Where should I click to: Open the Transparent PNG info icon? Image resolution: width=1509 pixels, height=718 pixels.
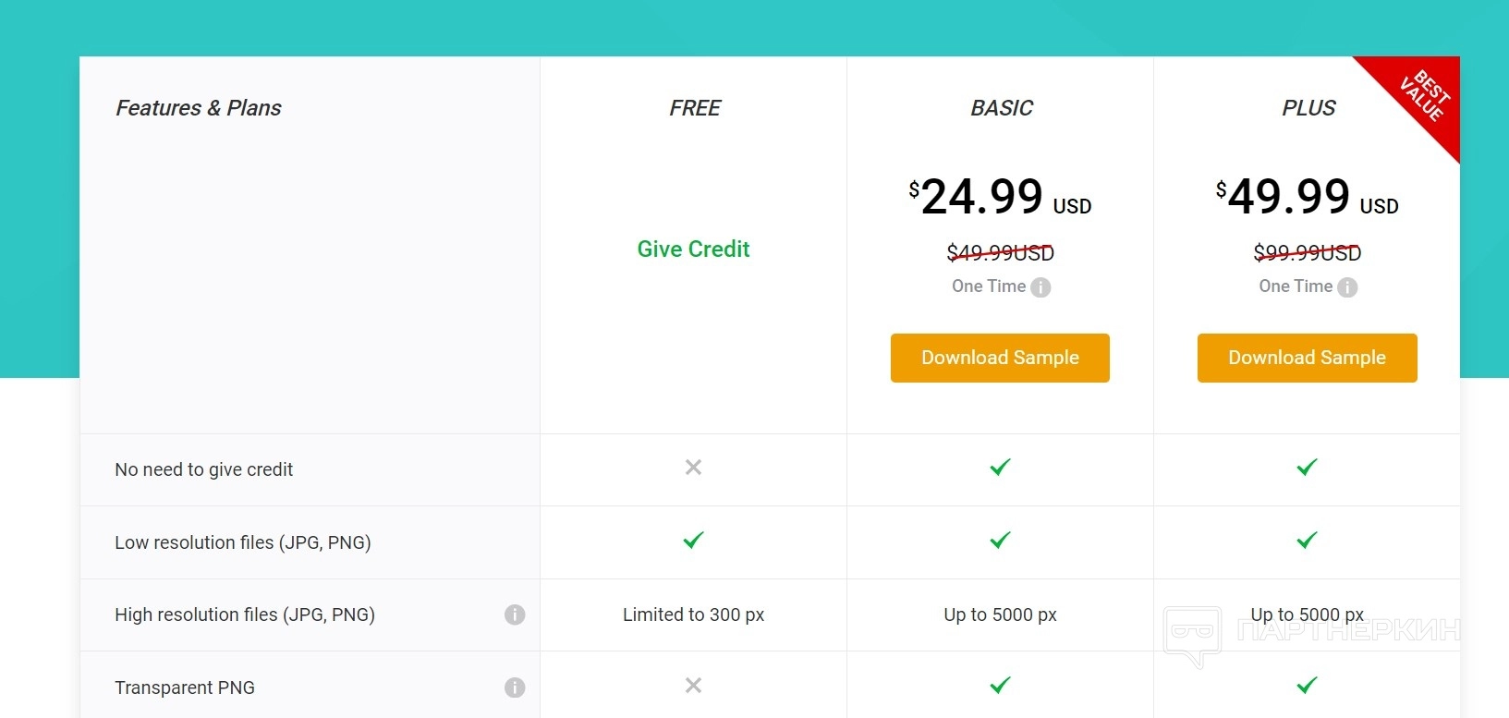515,688
